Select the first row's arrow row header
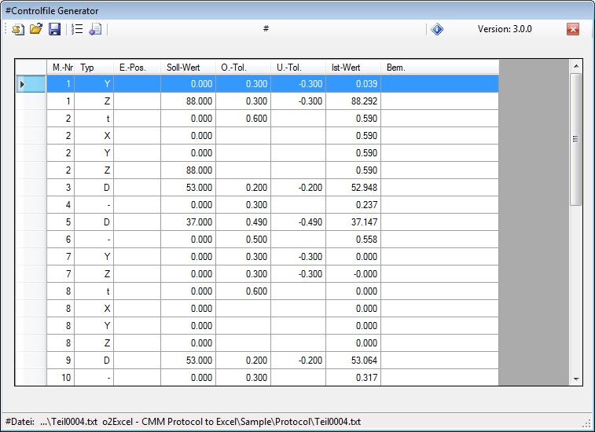The image size is (595, 432). pos(31,84)
